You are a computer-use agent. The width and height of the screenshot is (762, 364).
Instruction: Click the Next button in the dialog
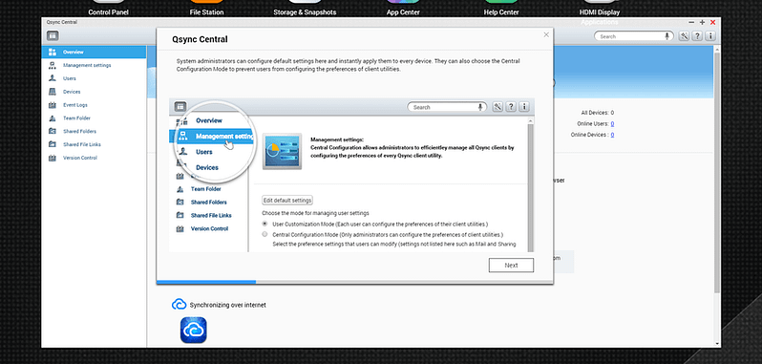(511, 266)
